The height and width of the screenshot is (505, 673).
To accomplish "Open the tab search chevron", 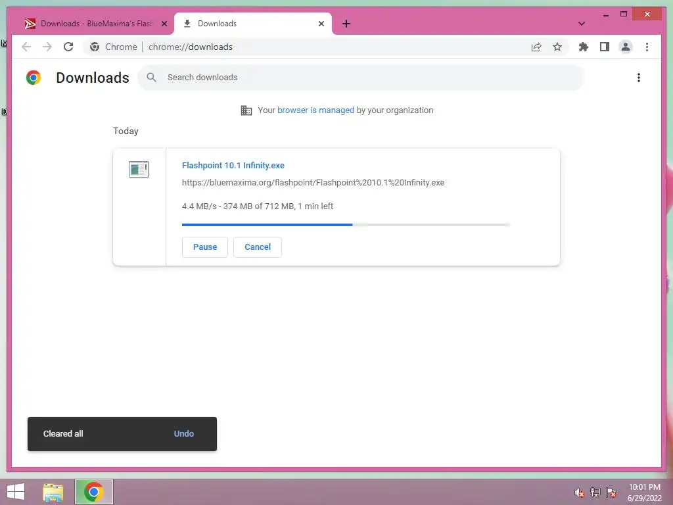I will (582, 24).
